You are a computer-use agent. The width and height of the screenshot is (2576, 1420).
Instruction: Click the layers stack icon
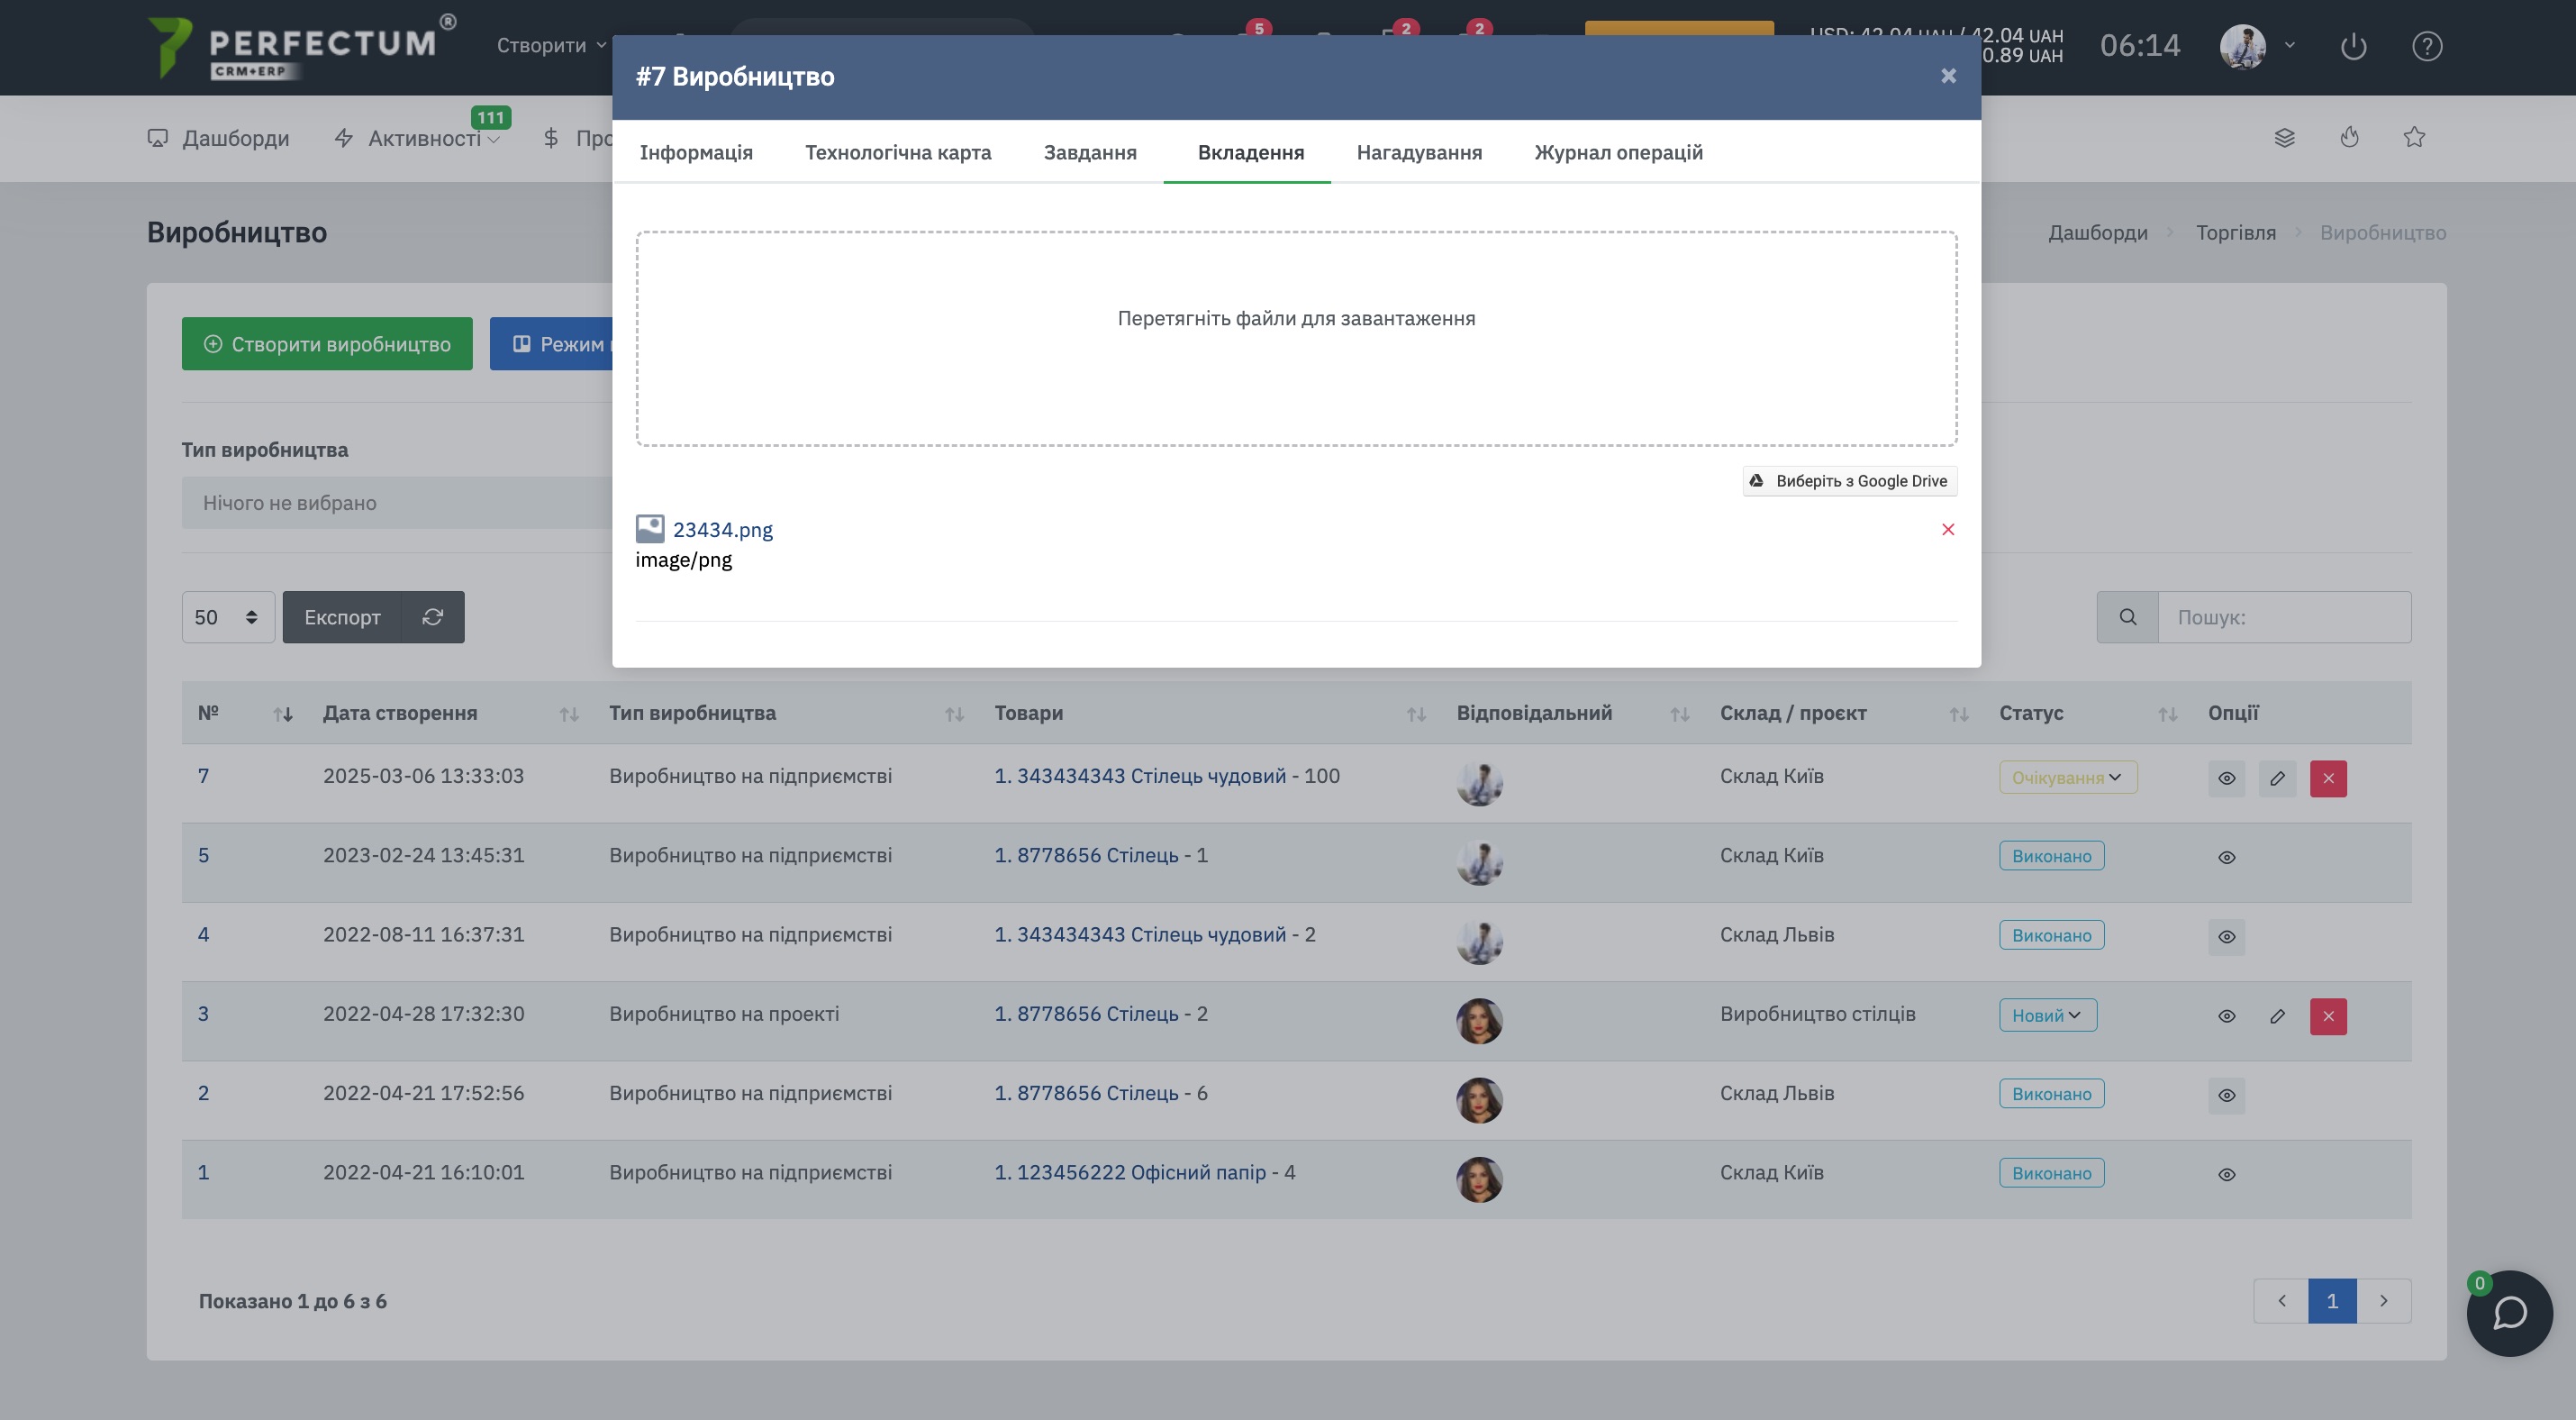click(2284, 137)
